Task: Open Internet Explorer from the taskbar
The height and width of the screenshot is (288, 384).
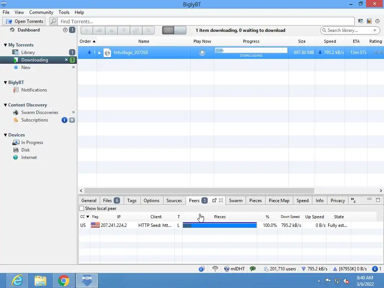Action: 17,280
